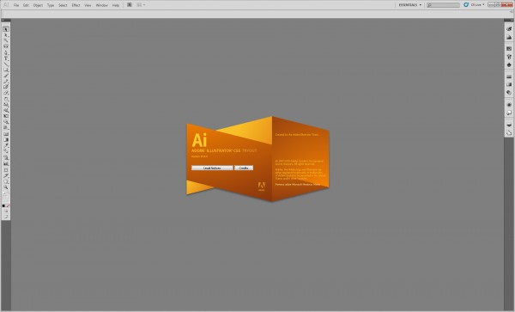Open the Artboards panel
This screenshot has width=515, height=312.
pos(509,133)
